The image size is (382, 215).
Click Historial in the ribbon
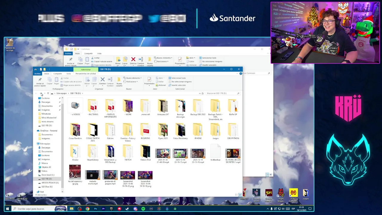click(x=161, y=85)
